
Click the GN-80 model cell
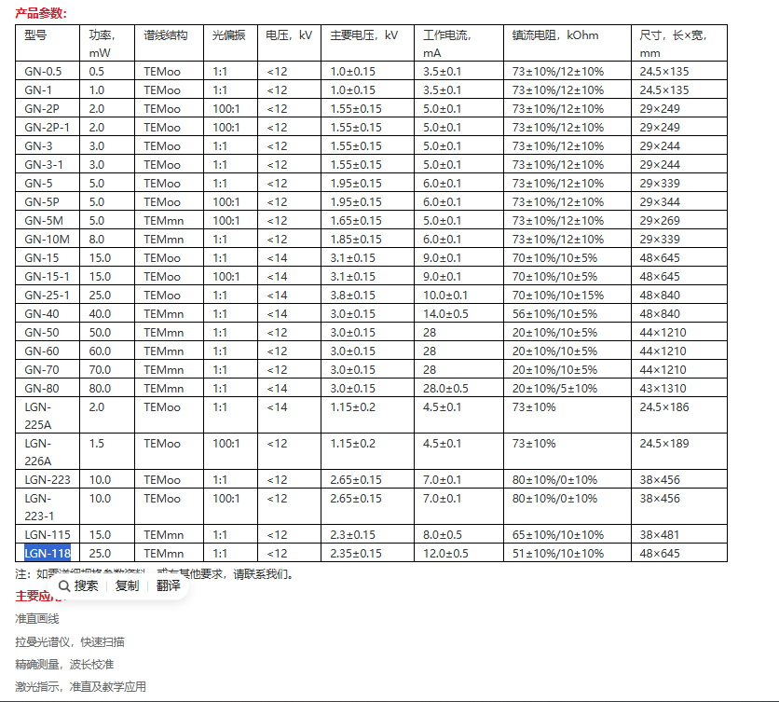(42, 389)
